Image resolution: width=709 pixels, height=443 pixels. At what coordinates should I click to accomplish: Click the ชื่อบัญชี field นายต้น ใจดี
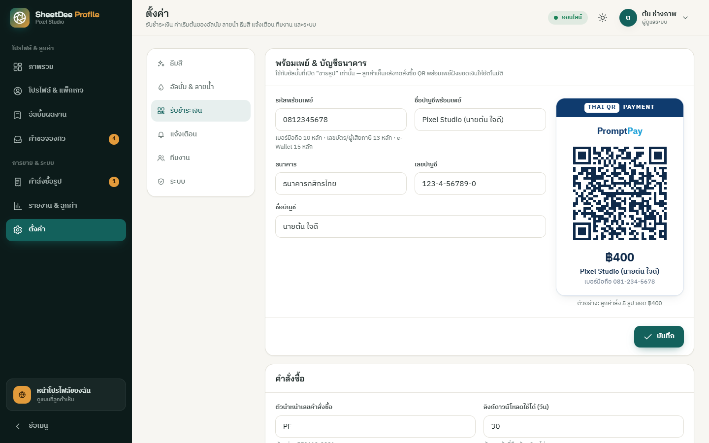[x=411, y=226]
